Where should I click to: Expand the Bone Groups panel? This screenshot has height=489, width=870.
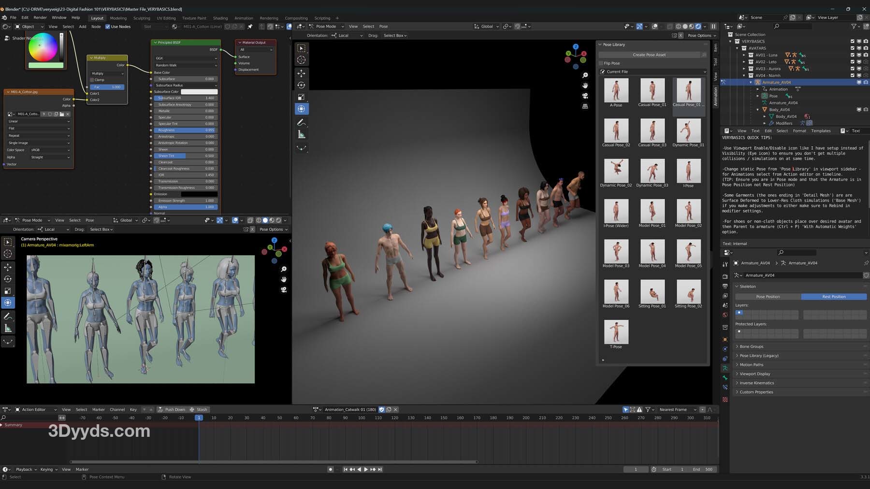[x=751, y=346]
